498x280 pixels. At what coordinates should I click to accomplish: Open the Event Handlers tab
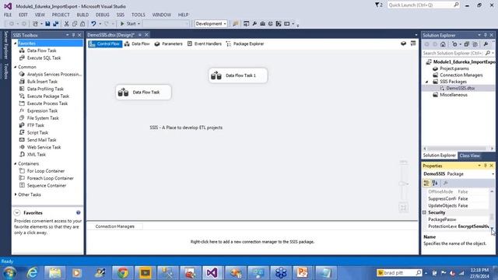[204, 44]
